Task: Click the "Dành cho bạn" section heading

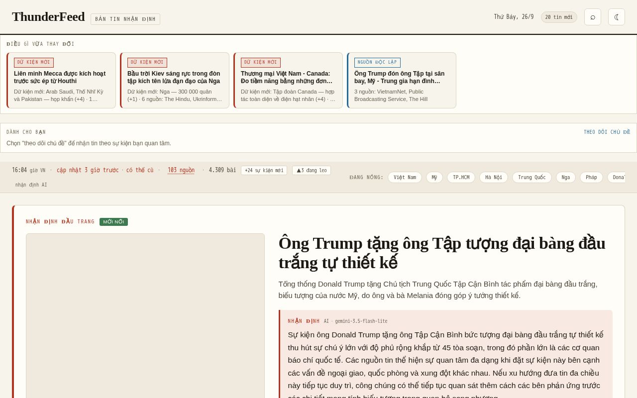Action: click(x=26, y=132)
